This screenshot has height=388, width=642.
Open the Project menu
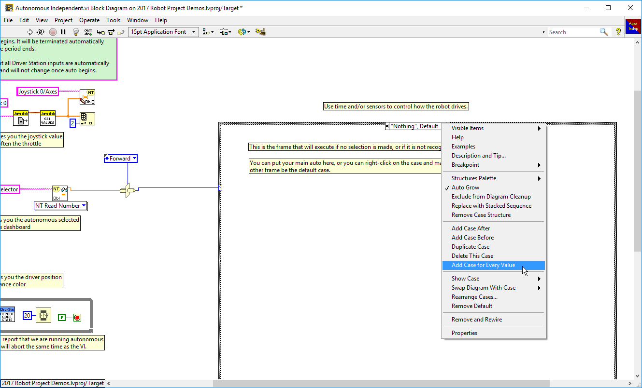point(63,20)
